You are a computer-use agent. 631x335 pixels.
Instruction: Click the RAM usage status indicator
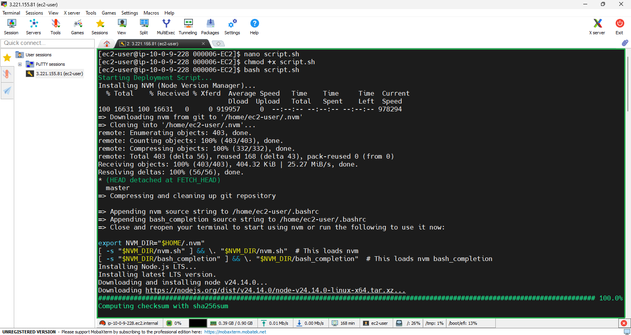point(231,323)
